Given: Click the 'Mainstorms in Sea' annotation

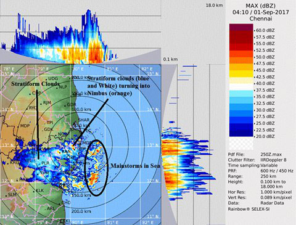Looking at the screenshot, I should pyautogui.click(x=135, y=166).
